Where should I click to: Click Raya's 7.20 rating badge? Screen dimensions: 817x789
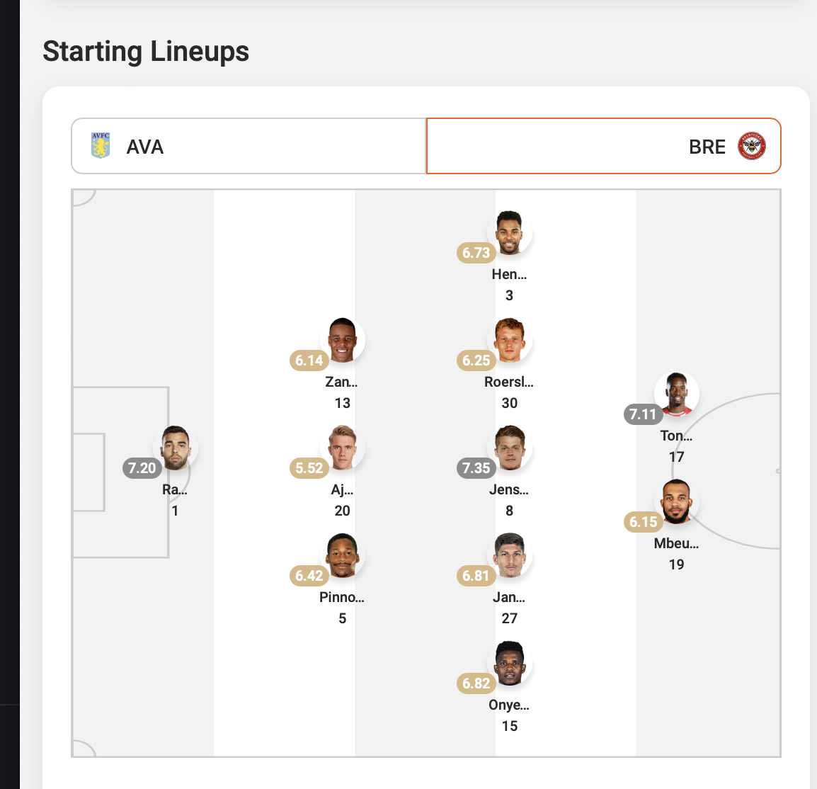(142, 468)
